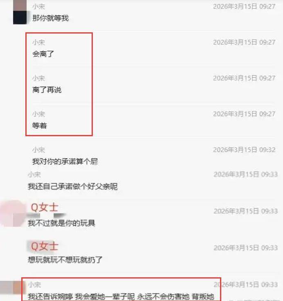Click the message 我不过就是你的玩具

(61, 223)
